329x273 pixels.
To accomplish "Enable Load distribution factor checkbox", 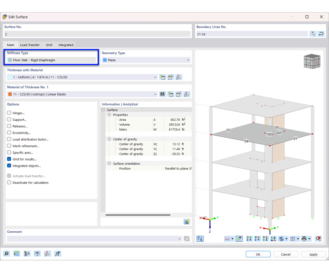I will point(9,139).
